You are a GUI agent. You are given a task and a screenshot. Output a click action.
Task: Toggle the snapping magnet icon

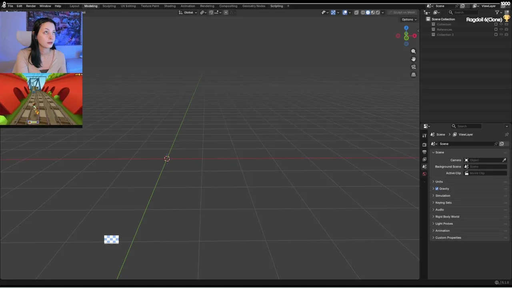[x=211, y=12]
